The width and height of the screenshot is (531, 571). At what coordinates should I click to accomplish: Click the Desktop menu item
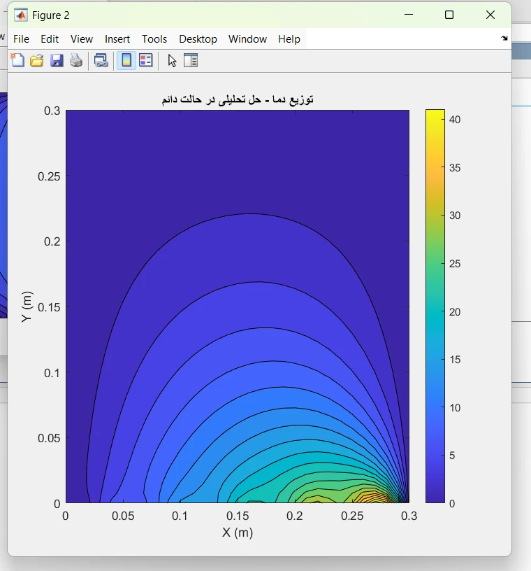point(198,39)
